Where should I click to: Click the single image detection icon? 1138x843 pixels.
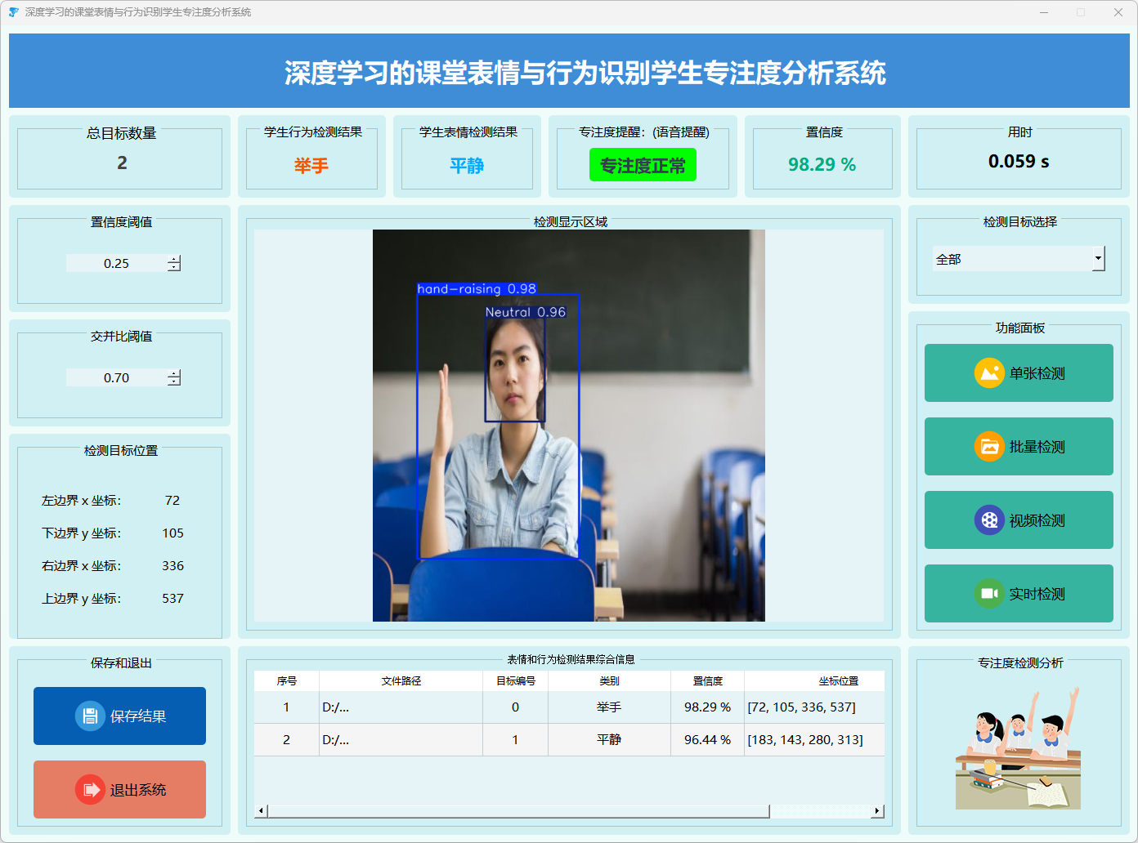[x=989, y=373]
